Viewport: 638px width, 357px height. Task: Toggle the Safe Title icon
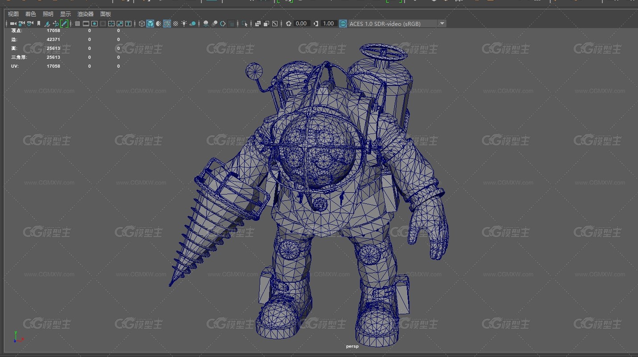[x=128, y=24]
